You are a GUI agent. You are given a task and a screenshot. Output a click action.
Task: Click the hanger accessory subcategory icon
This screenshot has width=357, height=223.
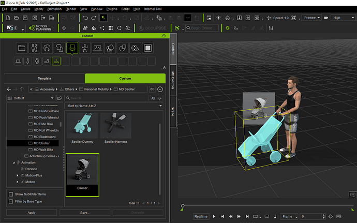pyautogui.click(x=56, y=61)
